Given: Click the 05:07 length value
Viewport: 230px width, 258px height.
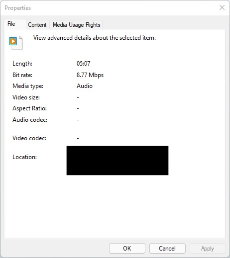Looking at the screenshot, I should point(83,64).
